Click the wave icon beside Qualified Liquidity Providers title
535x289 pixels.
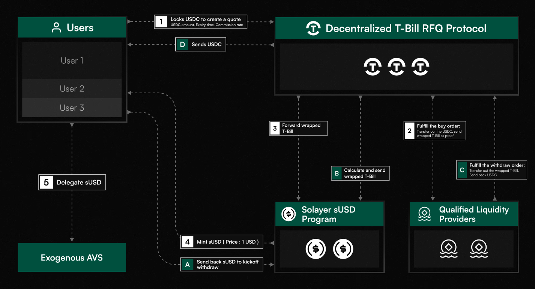(x=424, y=214)
